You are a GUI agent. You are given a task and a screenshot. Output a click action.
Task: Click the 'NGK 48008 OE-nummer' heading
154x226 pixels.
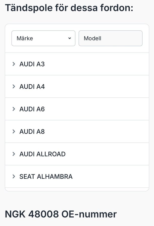click(x=61, y=214)
